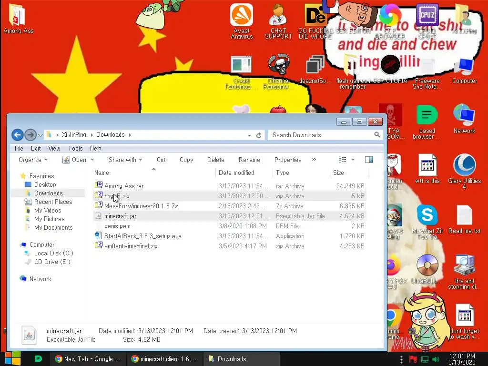Screen dimensions: 488x366
Task: Click the volume speaker tray icon
Action: [x=436, y=359]
